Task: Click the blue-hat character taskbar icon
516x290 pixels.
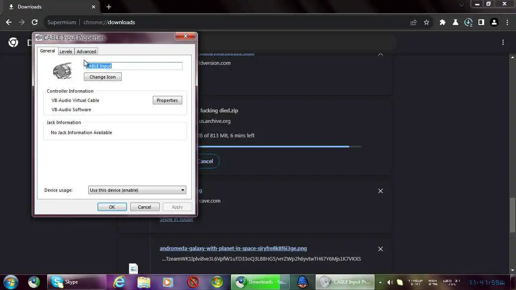Action: pos(303,282)
